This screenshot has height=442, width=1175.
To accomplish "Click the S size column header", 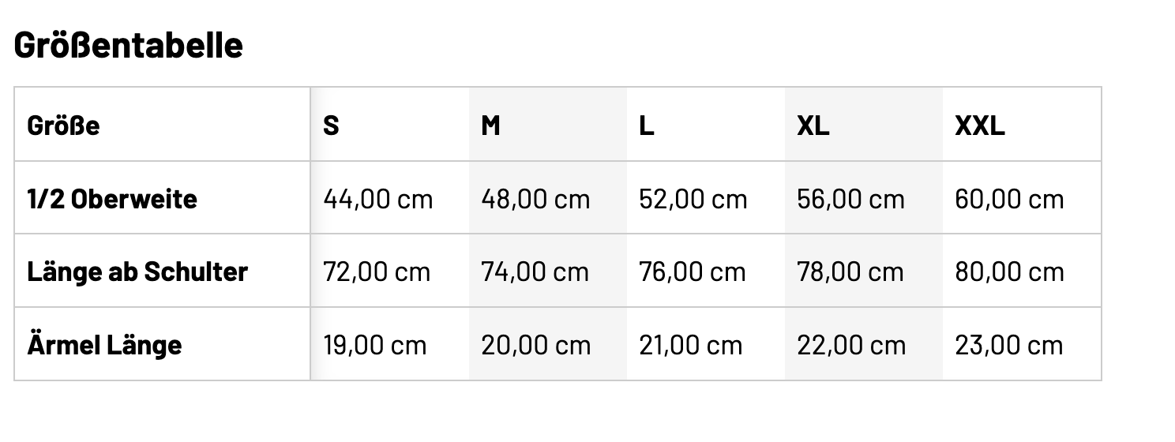I will [332, 125].
